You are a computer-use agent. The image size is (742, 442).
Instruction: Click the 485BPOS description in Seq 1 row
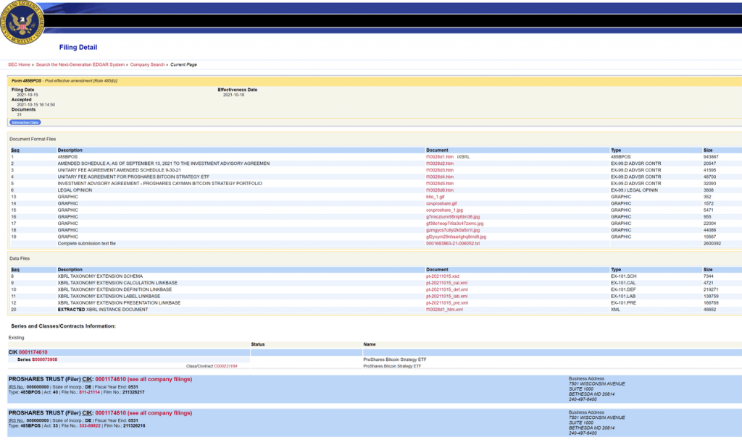67,157
